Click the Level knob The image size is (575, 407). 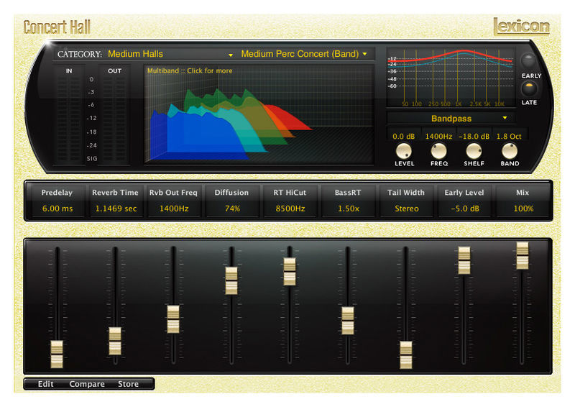[x=403, y=151]
